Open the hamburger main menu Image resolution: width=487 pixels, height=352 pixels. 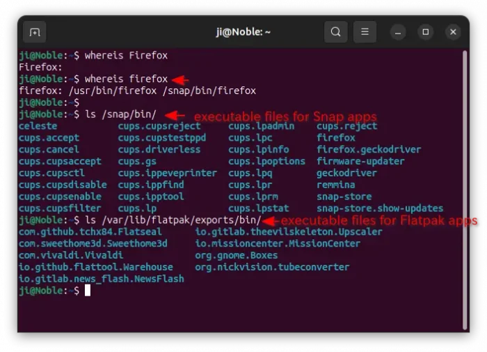(x=365, y=32)
